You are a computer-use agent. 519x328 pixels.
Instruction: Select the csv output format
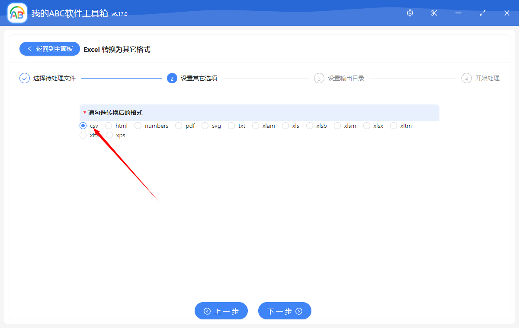point(83,126)
